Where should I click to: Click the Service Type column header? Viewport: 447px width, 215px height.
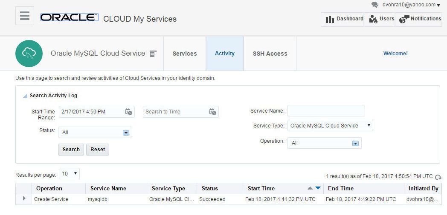pyautogui.click(x=172, y=188)
